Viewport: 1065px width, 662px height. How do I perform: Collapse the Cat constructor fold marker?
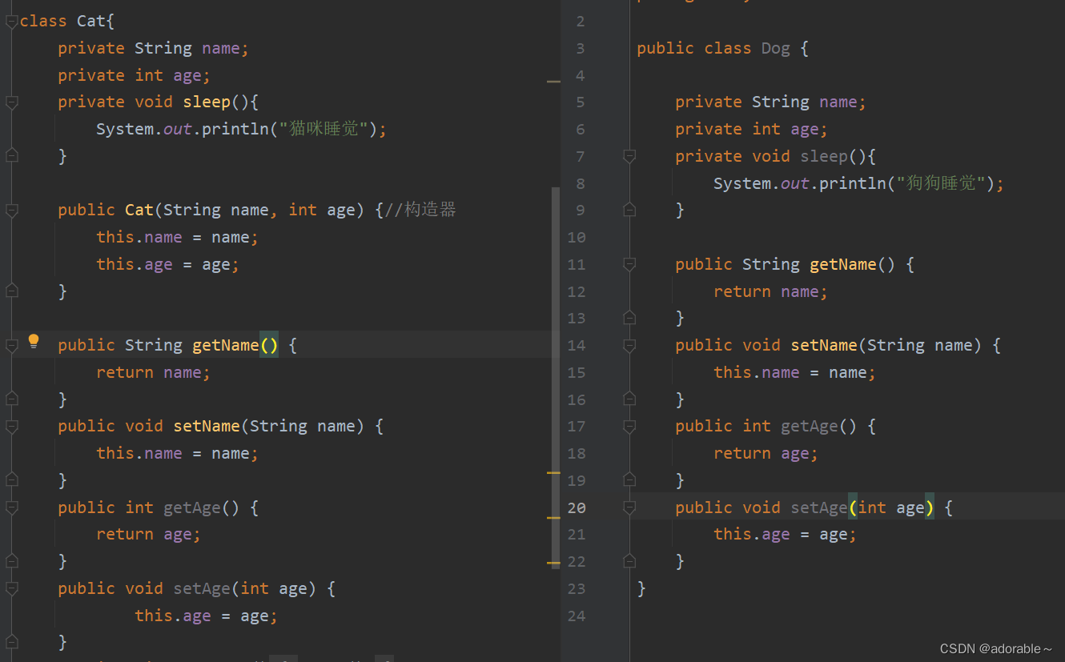point(11,211)
